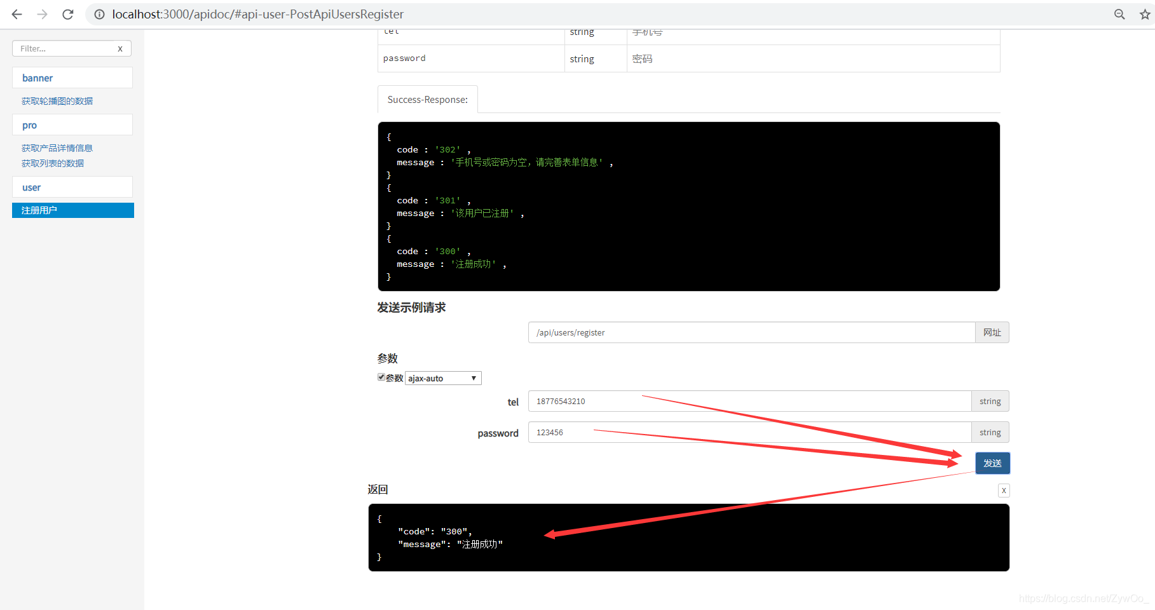Open the zoom magnifier icon in address bar
The height and width of the screenshot is (610, 1155).
pos(1119,14)
